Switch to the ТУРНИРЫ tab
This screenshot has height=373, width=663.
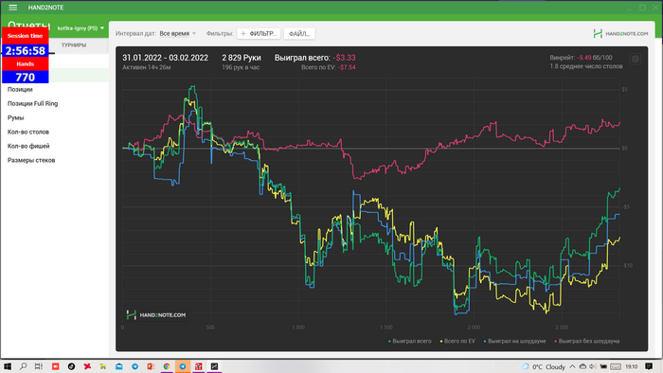(74, 44)
